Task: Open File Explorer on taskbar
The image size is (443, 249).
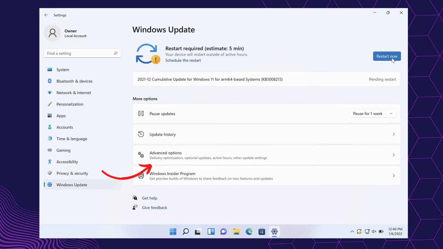Action: point(236,232)
